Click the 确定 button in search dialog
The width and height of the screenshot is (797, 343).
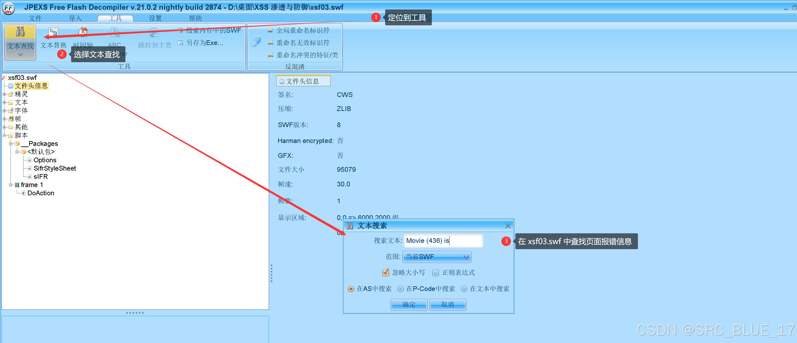tap(409, 304)
